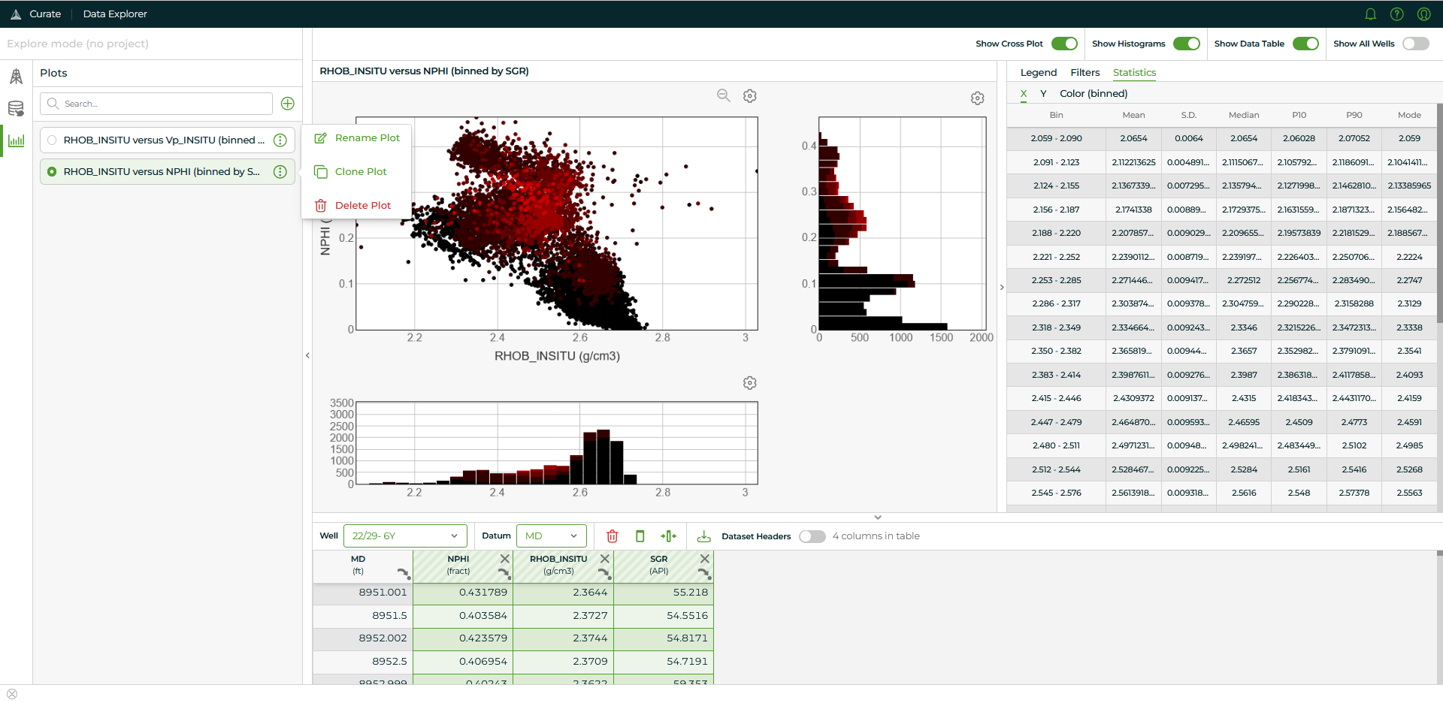Click the add column icon in table toolbar
The height and width of the screenshot is (703, 1443).
click(668, 536)
